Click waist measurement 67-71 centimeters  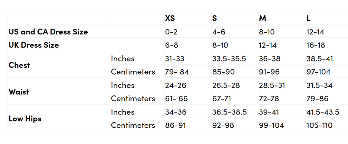(222, 98)
